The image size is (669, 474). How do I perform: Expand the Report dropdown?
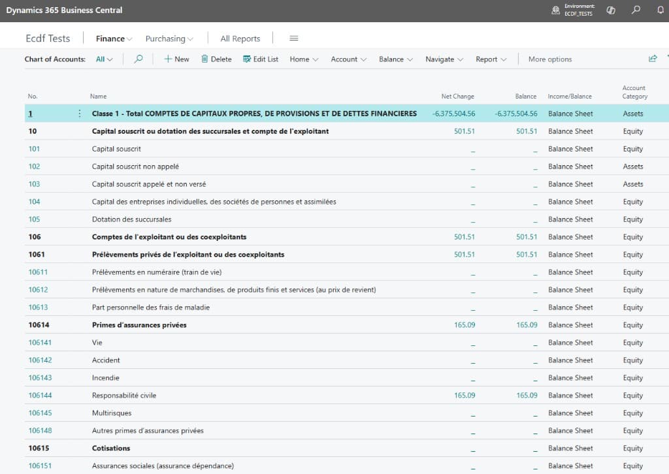coord(491,59)
